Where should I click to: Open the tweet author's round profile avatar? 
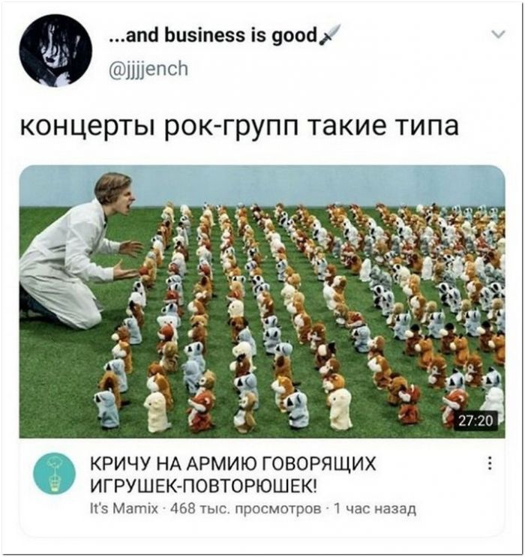click(55, 51)
